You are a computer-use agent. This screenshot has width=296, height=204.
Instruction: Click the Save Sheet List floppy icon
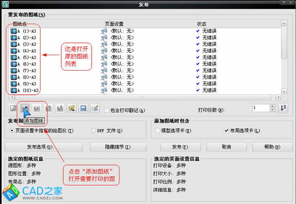point(83,108)
